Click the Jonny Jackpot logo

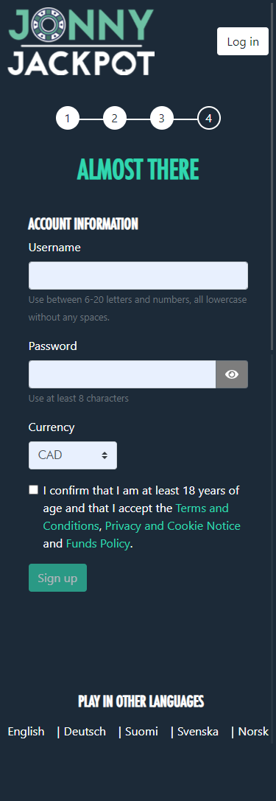81,41
